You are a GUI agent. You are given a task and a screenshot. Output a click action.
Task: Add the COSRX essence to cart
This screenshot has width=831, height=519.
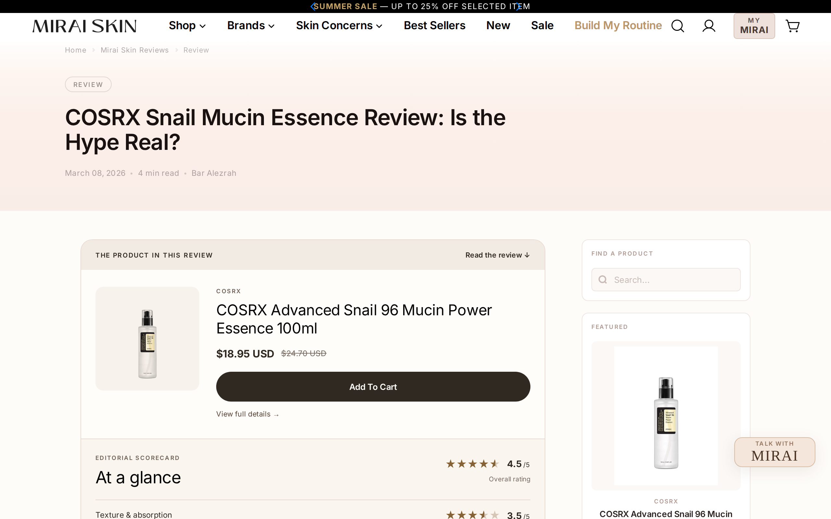point(373,387)
